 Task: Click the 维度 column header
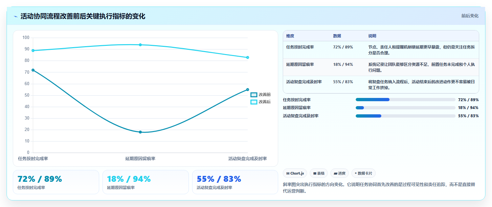[x=290, y=36]
